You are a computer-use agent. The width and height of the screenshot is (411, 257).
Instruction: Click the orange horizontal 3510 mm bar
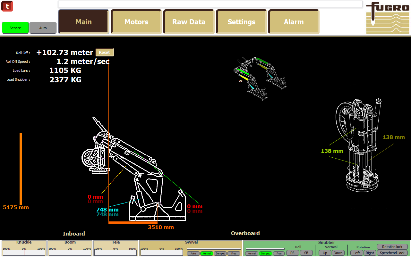click(x=133, y=222)
